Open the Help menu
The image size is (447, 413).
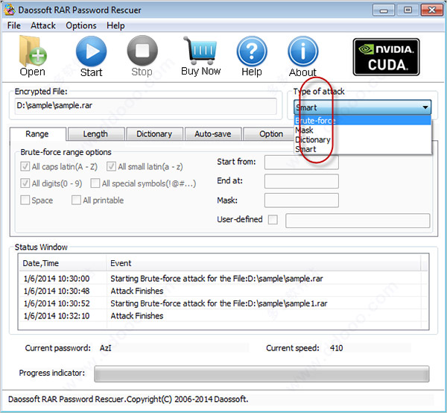(x=115, y=25)
